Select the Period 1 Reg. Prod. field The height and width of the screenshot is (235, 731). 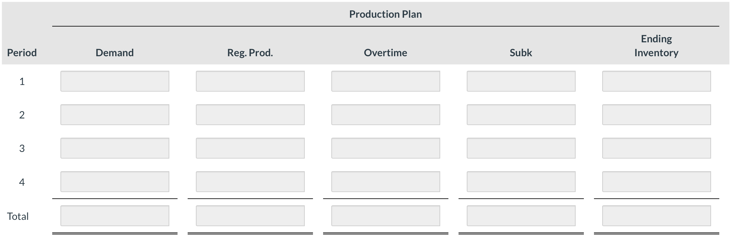click(250, 81)
